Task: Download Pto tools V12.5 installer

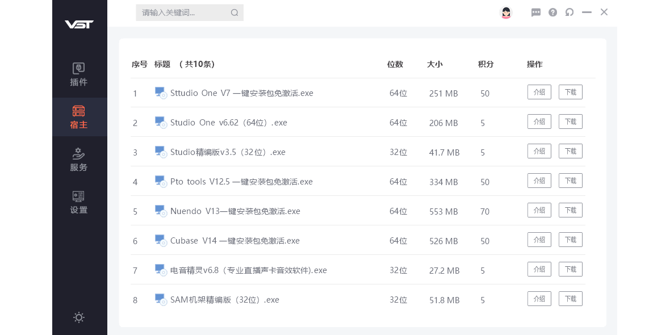Action: pos(570,181)
